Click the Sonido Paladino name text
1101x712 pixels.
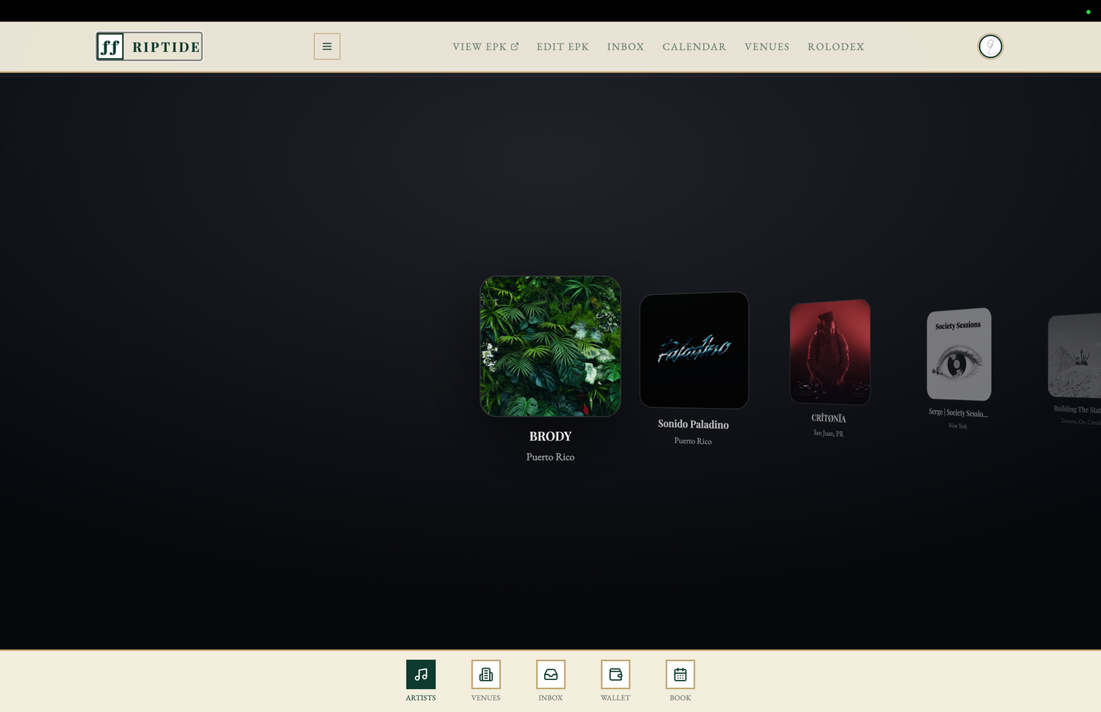coord(693,424)
